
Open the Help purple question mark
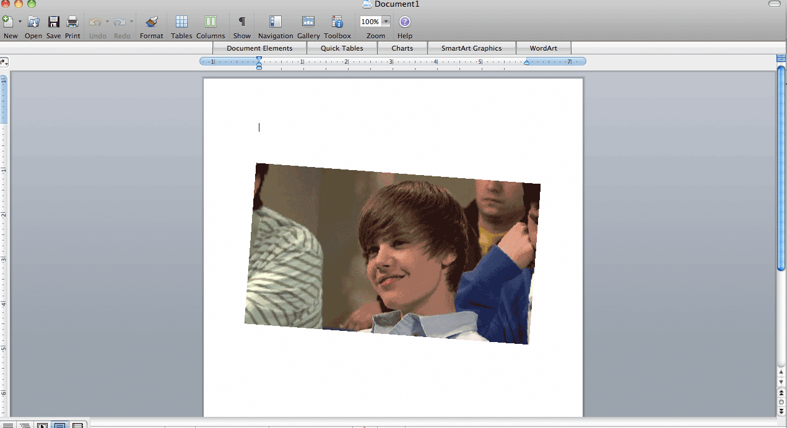coord(404,22)
